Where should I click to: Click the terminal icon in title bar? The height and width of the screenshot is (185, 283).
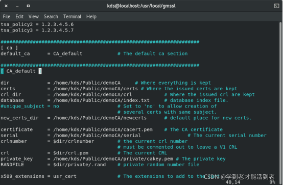[276, 6]
